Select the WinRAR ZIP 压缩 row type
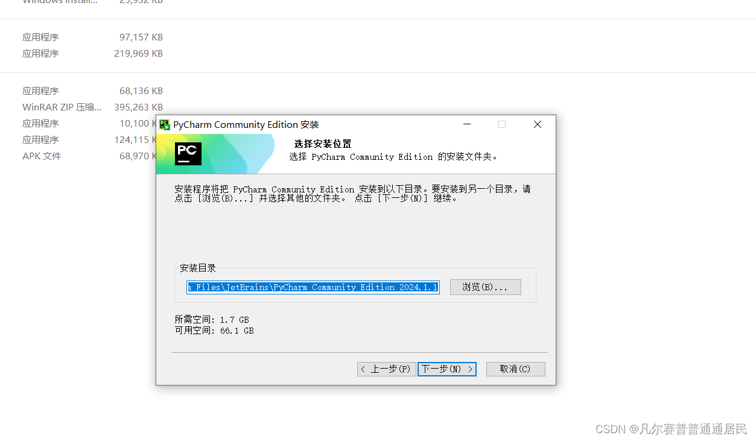Image resolution: width=756 pixels, height=441 pixels. click(x=62, y=107)
